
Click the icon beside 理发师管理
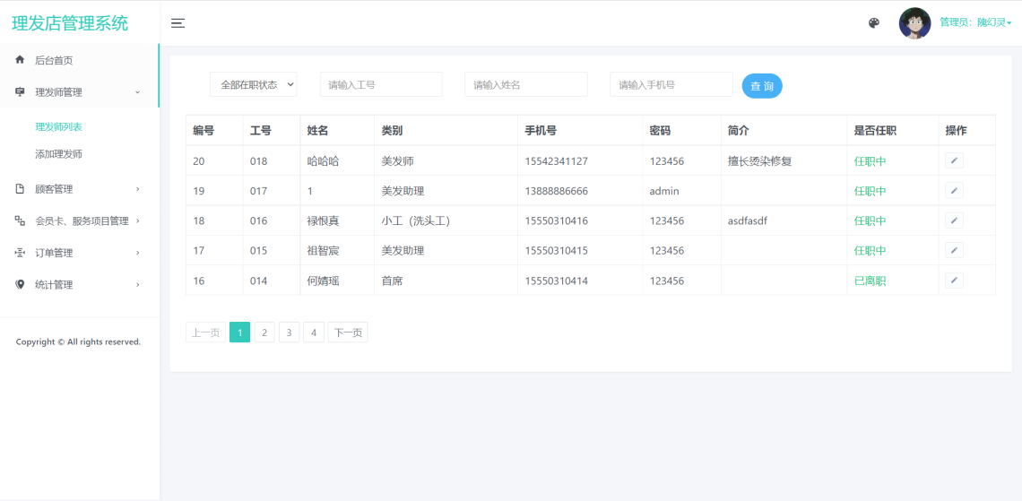[x=20, y=91]
